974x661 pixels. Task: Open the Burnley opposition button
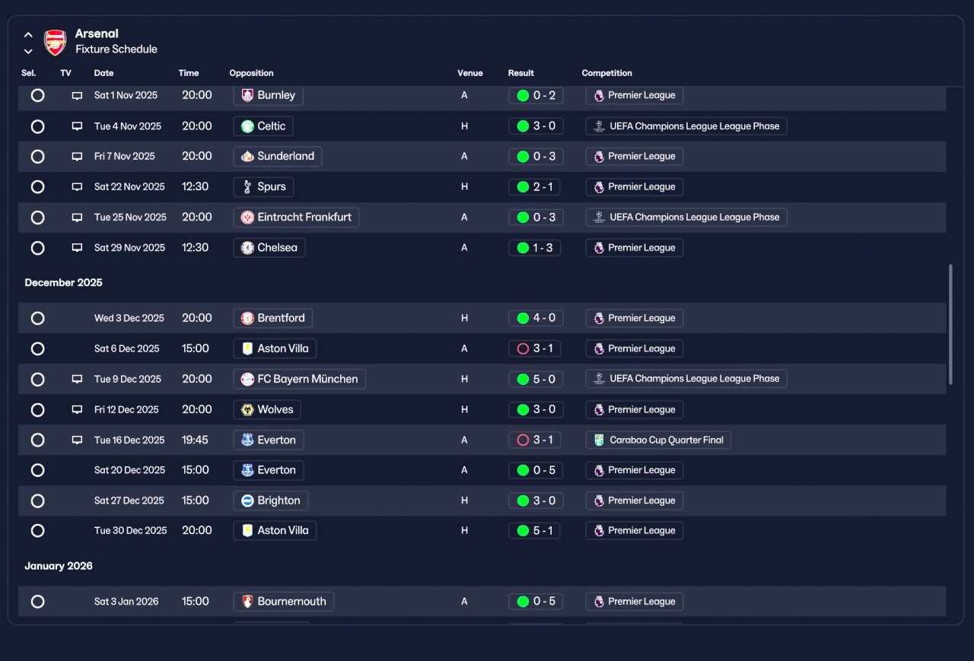click(x=268, y=95)
